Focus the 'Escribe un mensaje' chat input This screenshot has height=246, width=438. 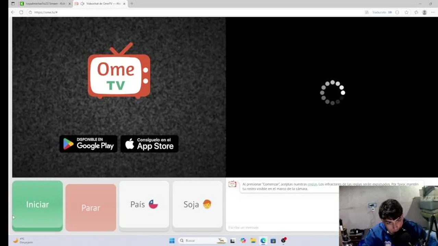pyautogui.click(x=282, y=227)
